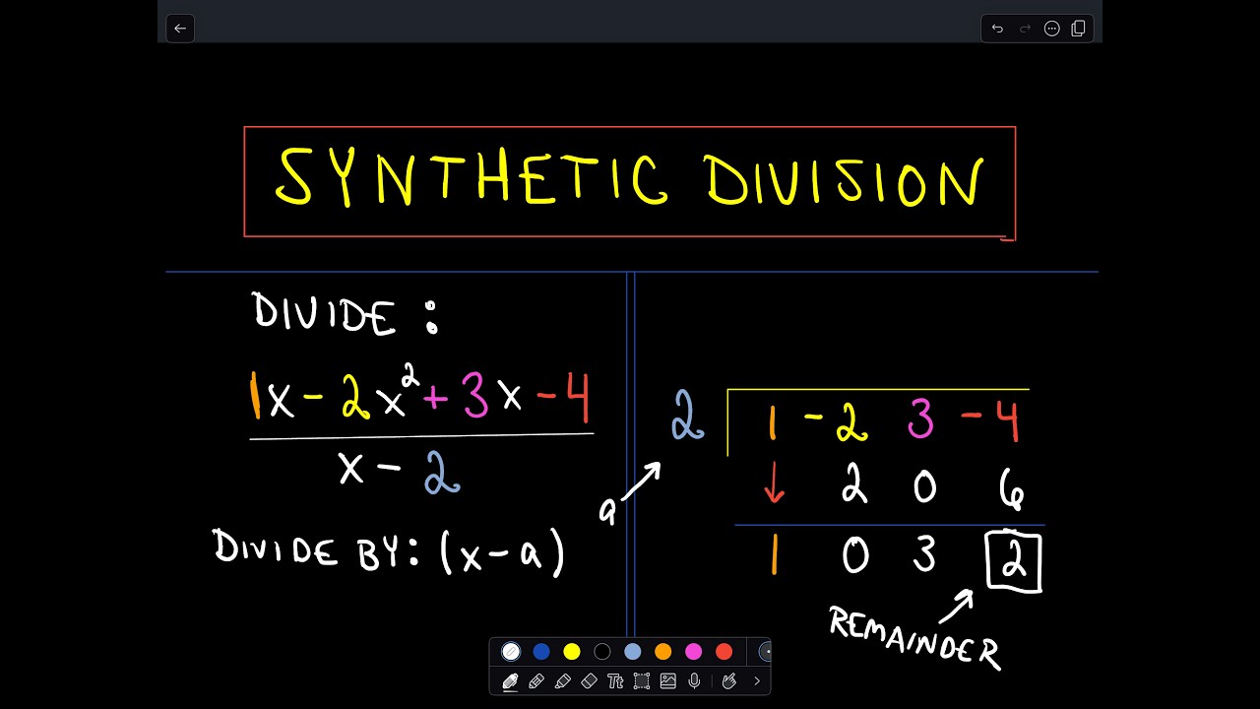Go back with the arrow button
This screenshot has height=709, width=1260.
(180, 29)
